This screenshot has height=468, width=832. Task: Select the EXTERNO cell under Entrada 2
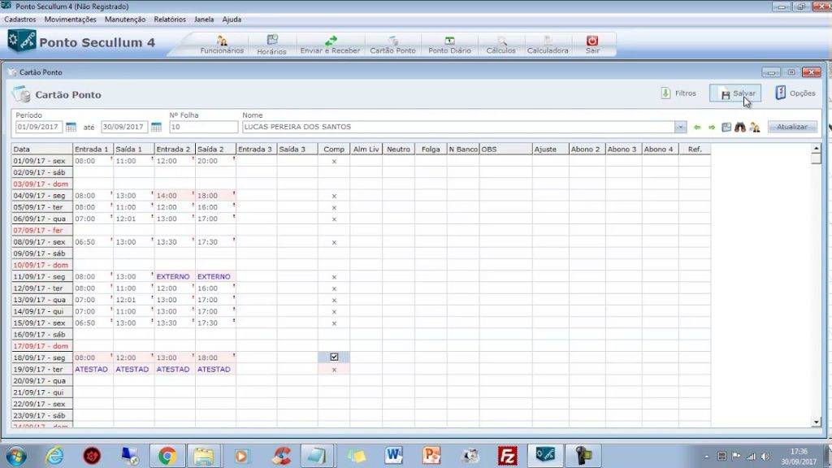tap(175, 277)
